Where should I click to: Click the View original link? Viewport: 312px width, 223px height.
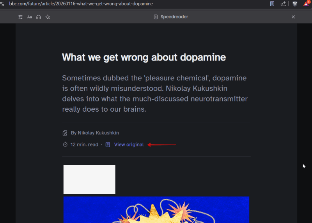coord(129,145)
